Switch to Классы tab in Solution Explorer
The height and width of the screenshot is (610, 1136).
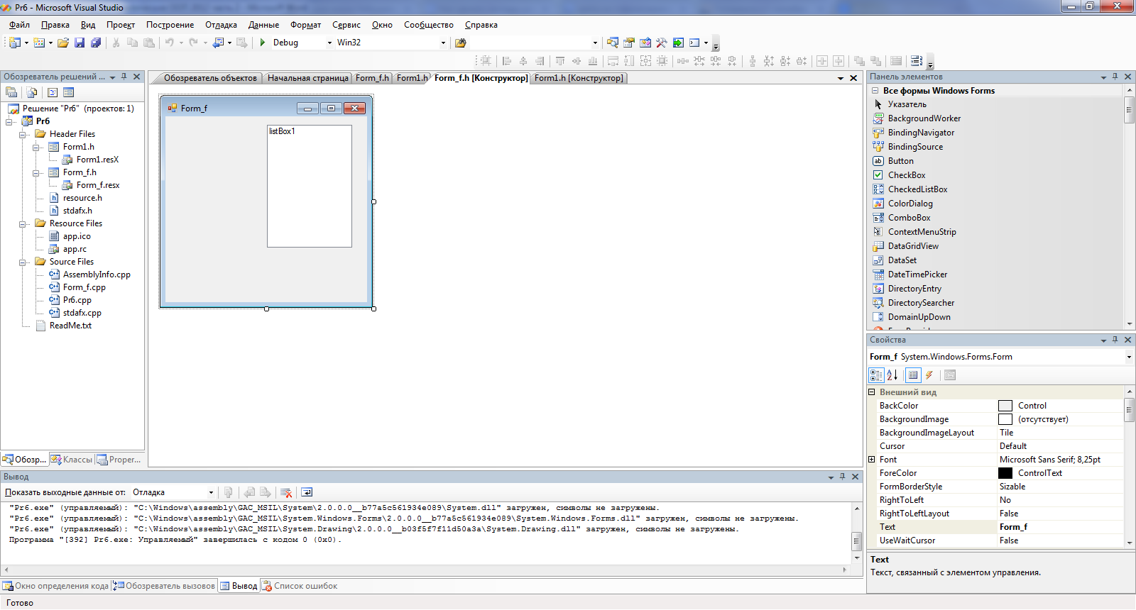click(x=72, y=460)
